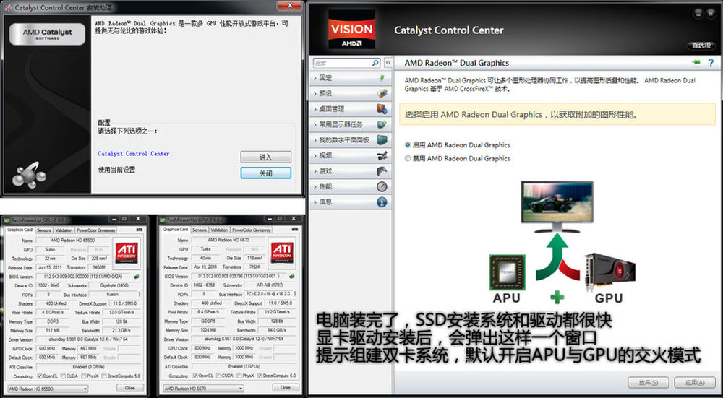The image size is (723, 398).
Task: Click the 首选项 preferences button
Action: pyautogui.click(x=701, y=46)
